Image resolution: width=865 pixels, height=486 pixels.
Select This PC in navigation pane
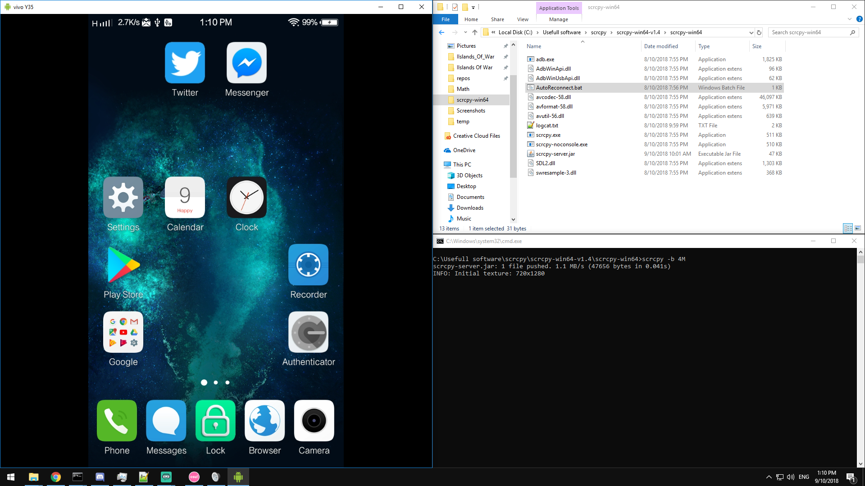[x=462, y=165]
